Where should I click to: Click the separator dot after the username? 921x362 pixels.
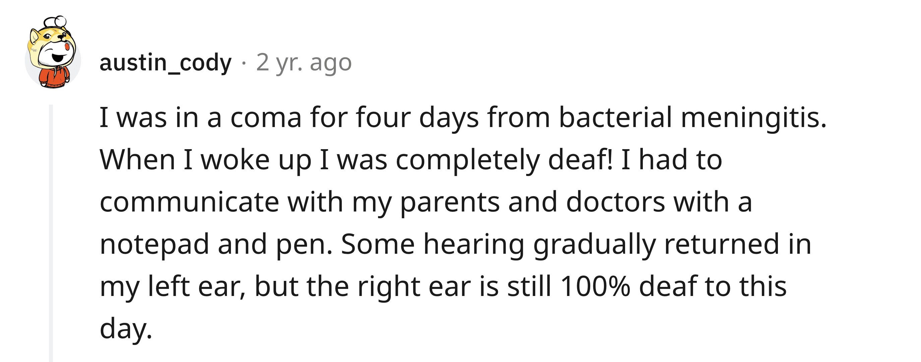click(244, 63)
